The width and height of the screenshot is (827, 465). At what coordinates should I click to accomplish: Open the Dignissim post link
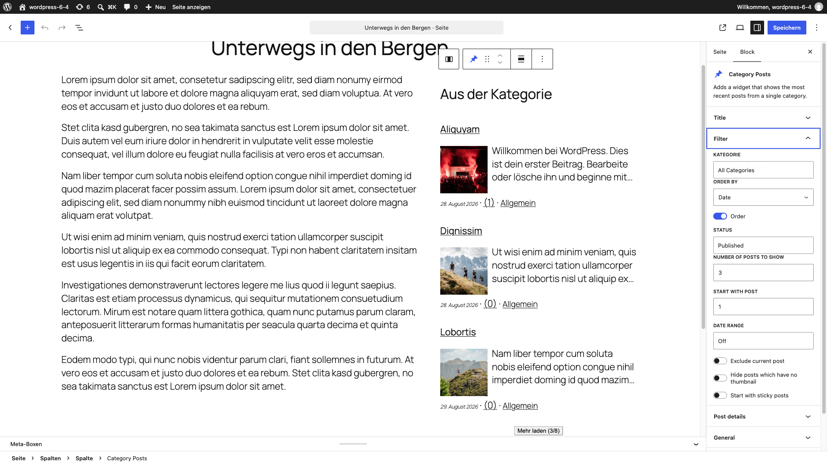[461, 231]
